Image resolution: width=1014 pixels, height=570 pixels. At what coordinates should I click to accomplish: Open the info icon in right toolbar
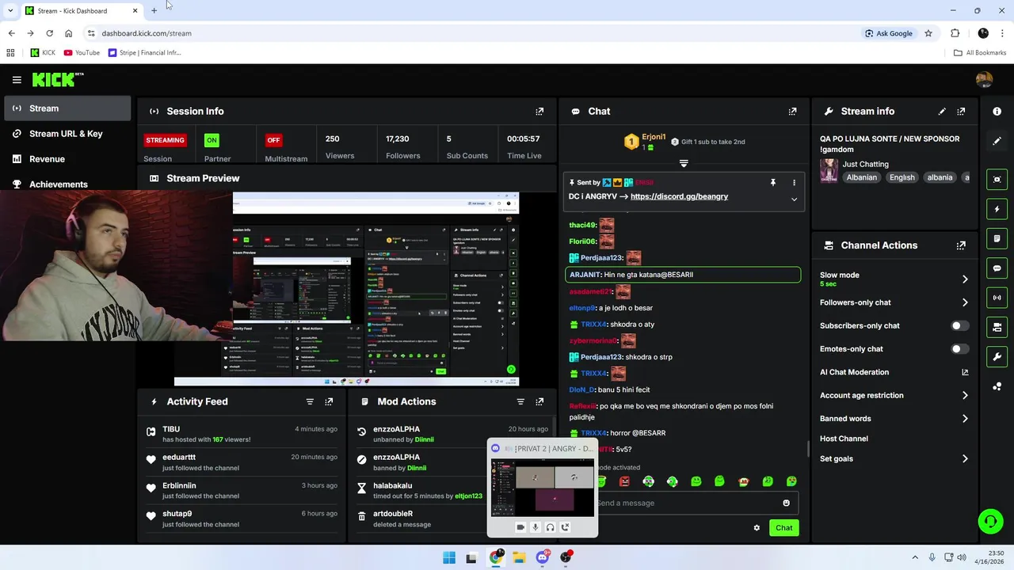[997, 112]
